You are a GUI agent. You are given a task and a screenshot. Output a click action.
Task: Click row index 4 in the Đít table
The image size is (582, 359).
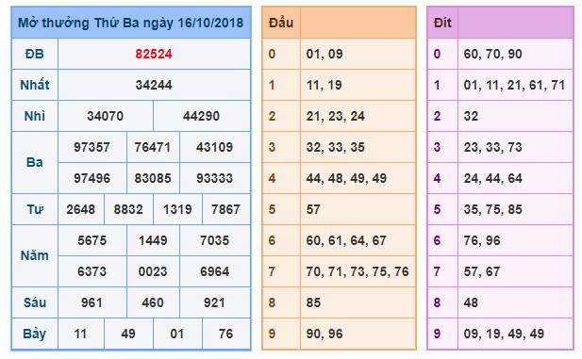click(x=438, y=178)
